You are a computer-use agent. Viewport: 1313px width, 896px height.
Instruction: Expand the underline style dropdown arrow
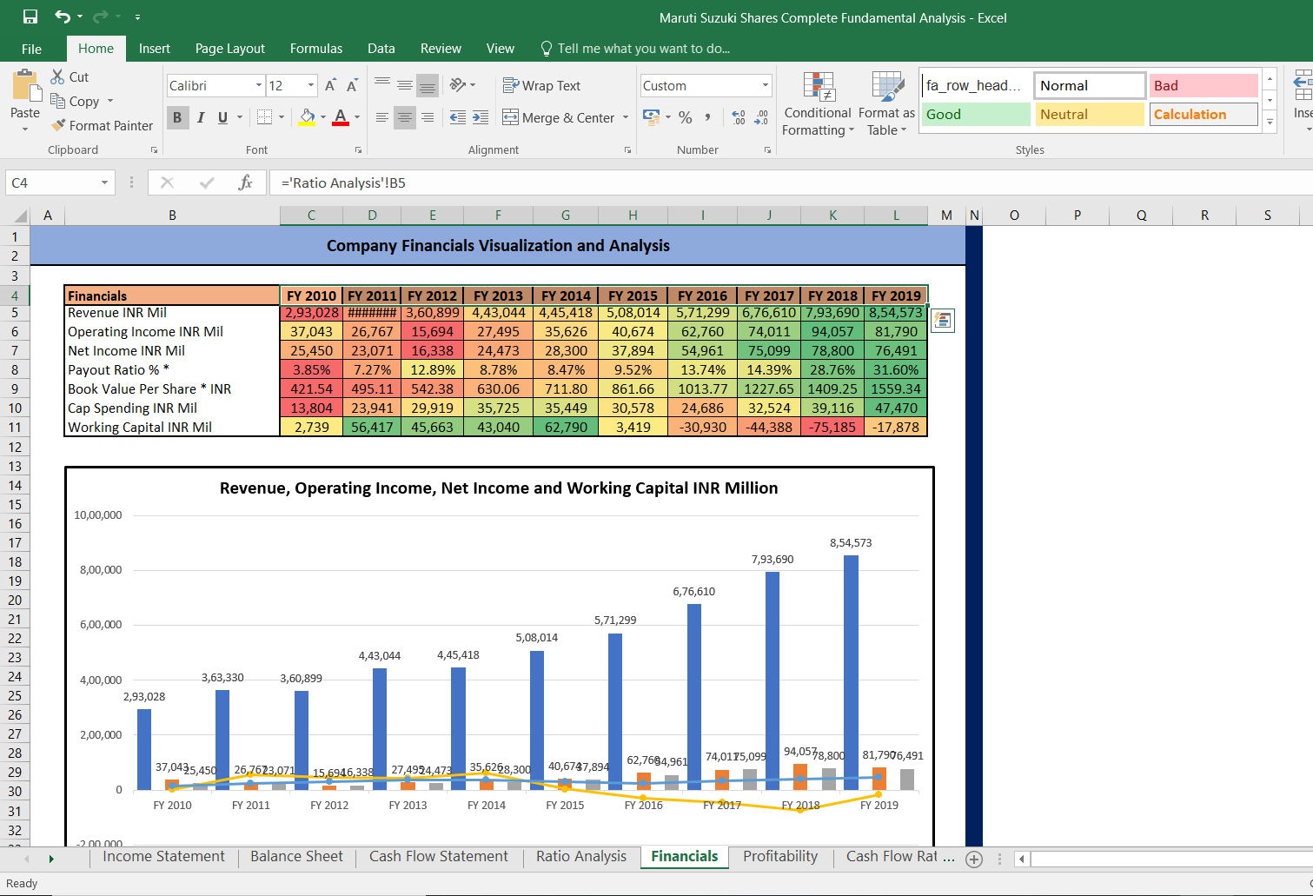click(240, 117)
